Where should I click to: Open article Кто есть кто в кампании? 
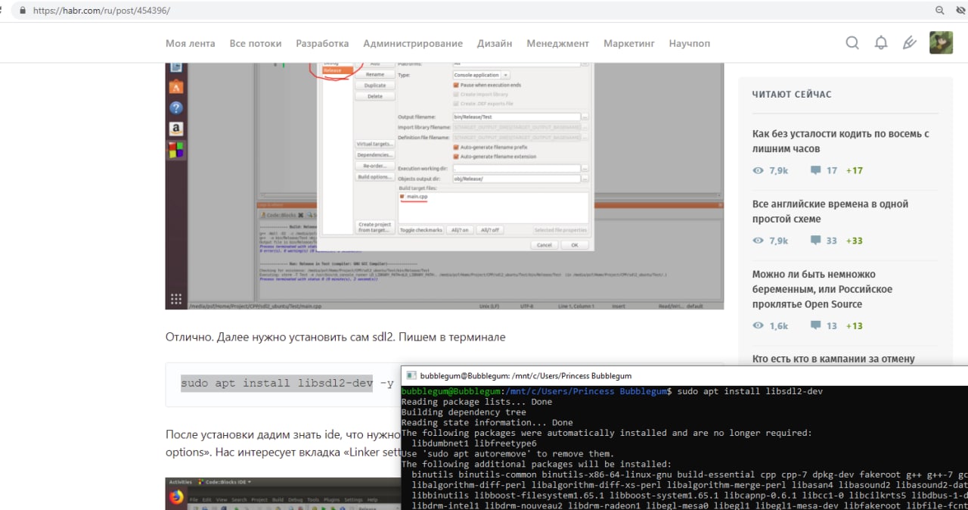click(x=833, y=359)
